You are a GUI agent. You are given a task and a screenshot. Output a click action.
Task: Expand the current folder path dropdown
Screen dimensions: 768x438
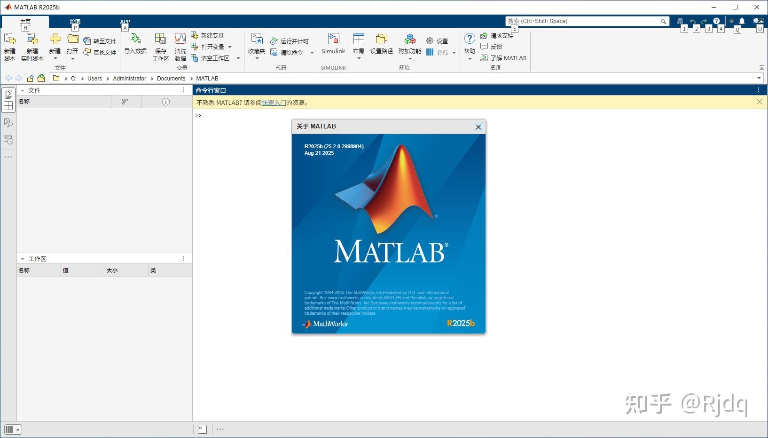coord(759,78)
